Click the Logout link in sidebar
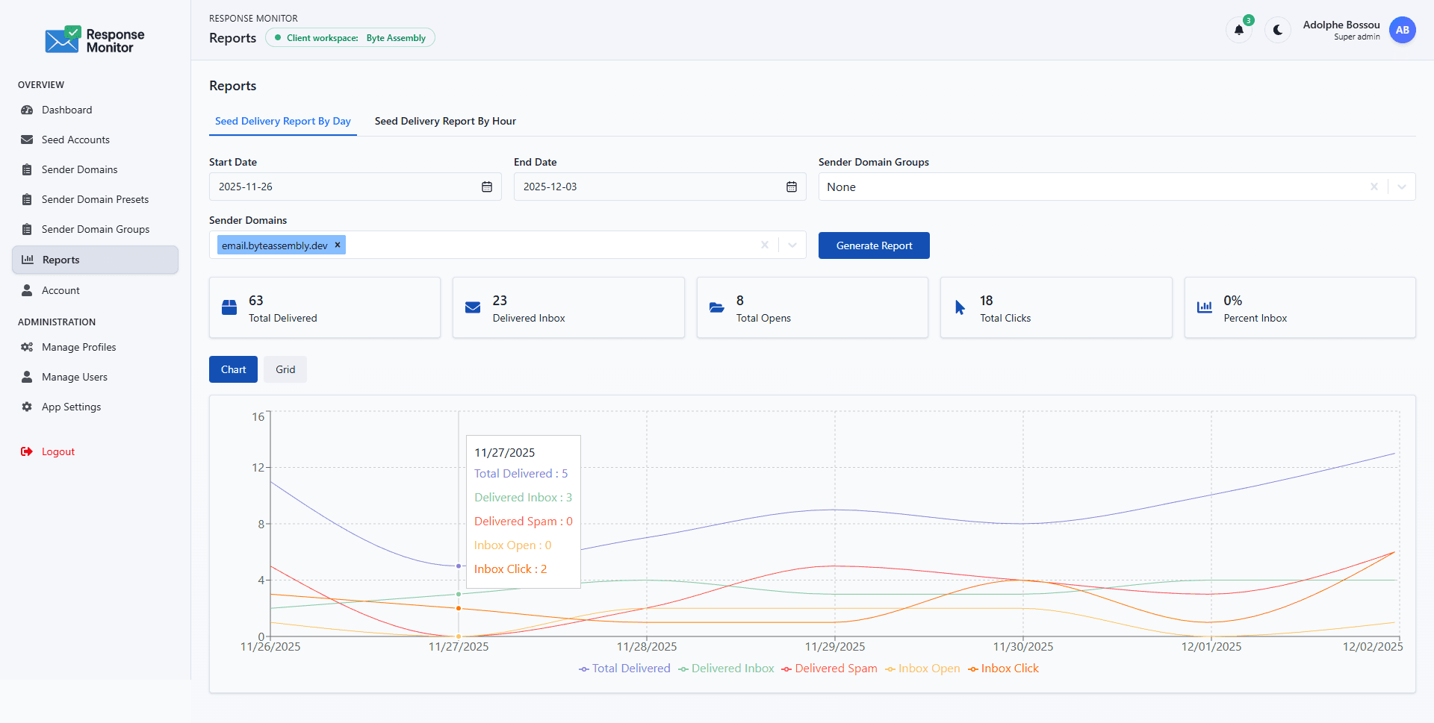Viewport: 1434px width, 723px height. pos(58,452)
